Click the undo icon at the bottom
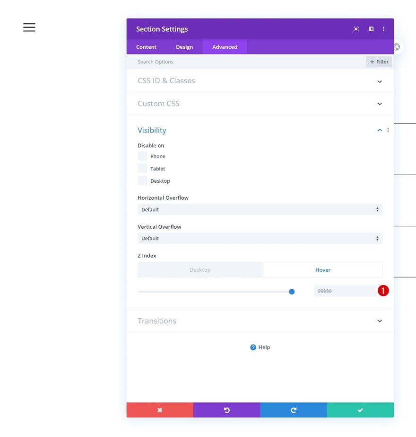This screenshot has height=437, width=416. (226, 410)
